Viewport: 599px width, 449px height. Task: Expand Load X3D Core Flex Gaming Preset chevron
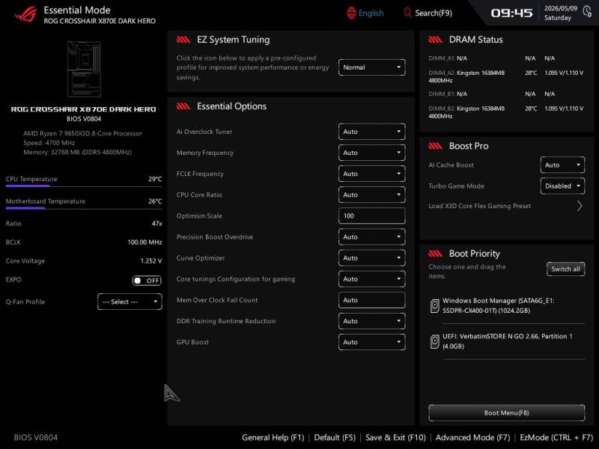[x=580, y=207]
